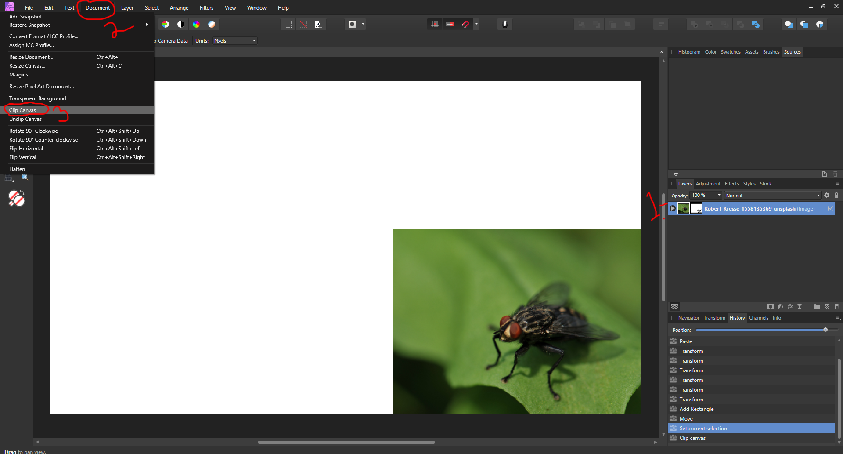Click the Delete Layer trash icon

(836, 307)
